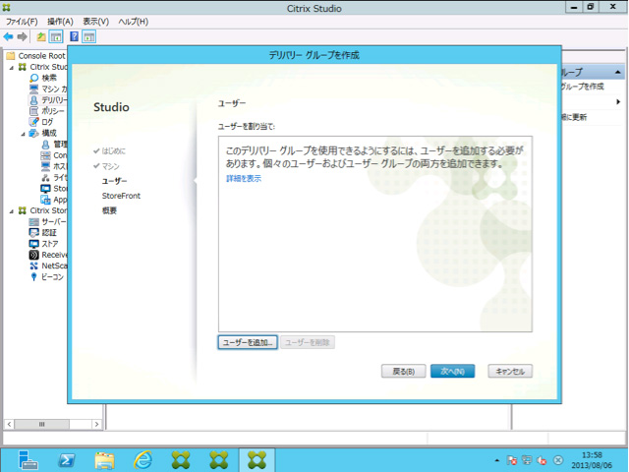Toggle the show/hide console tree icon
629x472 pixels.
(x=56, y=37)
